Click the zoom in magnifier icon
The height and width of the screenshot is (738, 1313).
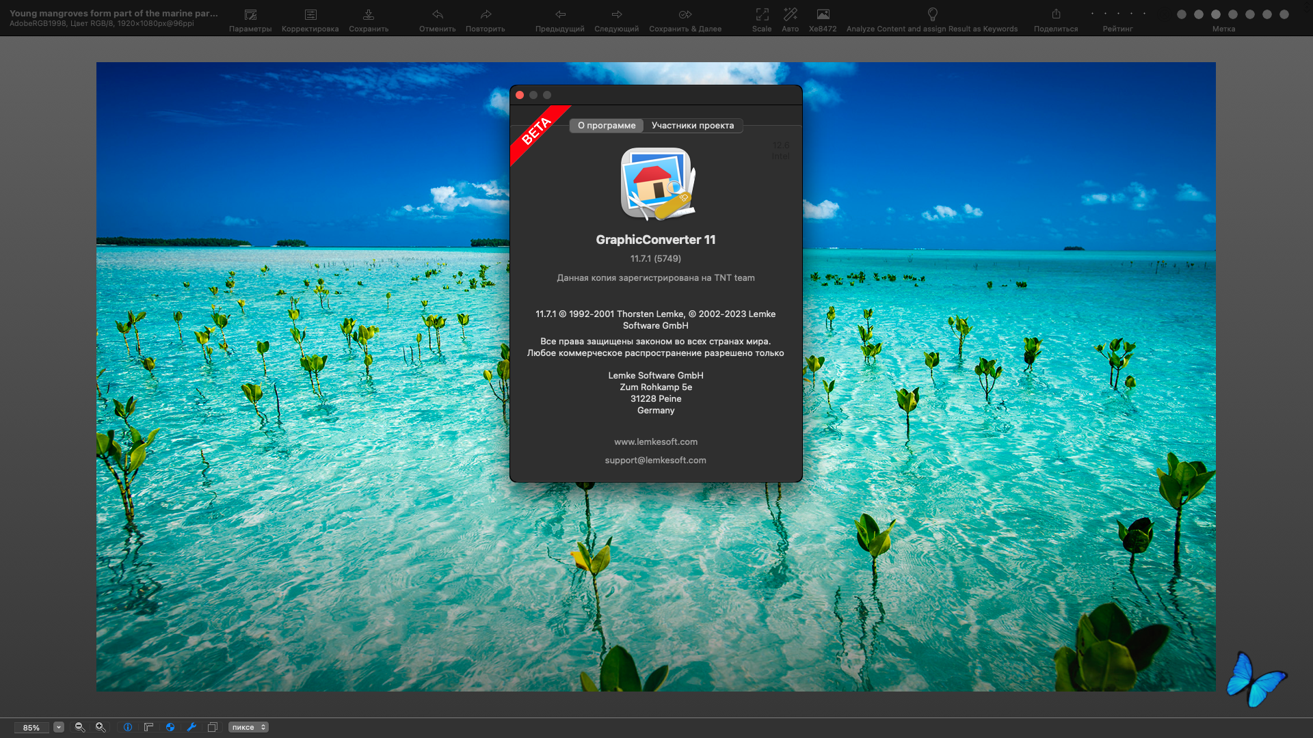[101, 727]
